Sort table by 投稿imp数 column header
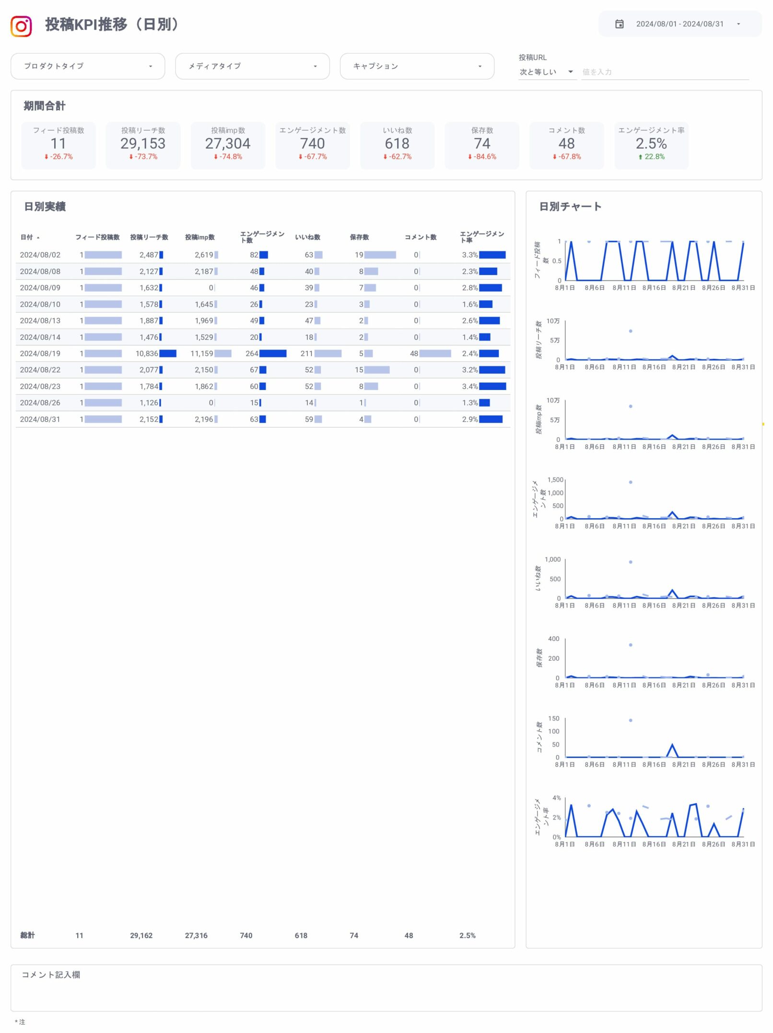Viewport: 773px width, 1033px height. (200, 237)
